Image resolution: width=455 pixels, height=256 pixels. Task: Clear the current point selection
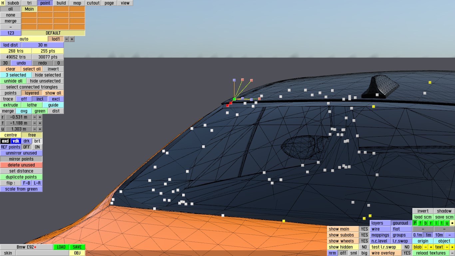11,69
